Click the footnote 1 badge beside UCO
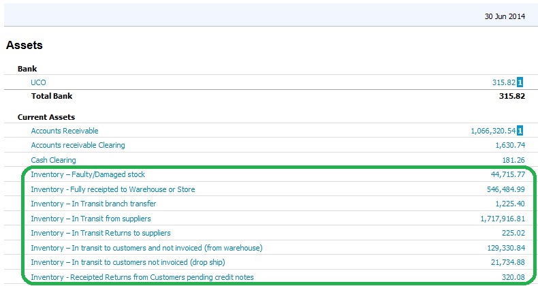 (x=520, y=82)
